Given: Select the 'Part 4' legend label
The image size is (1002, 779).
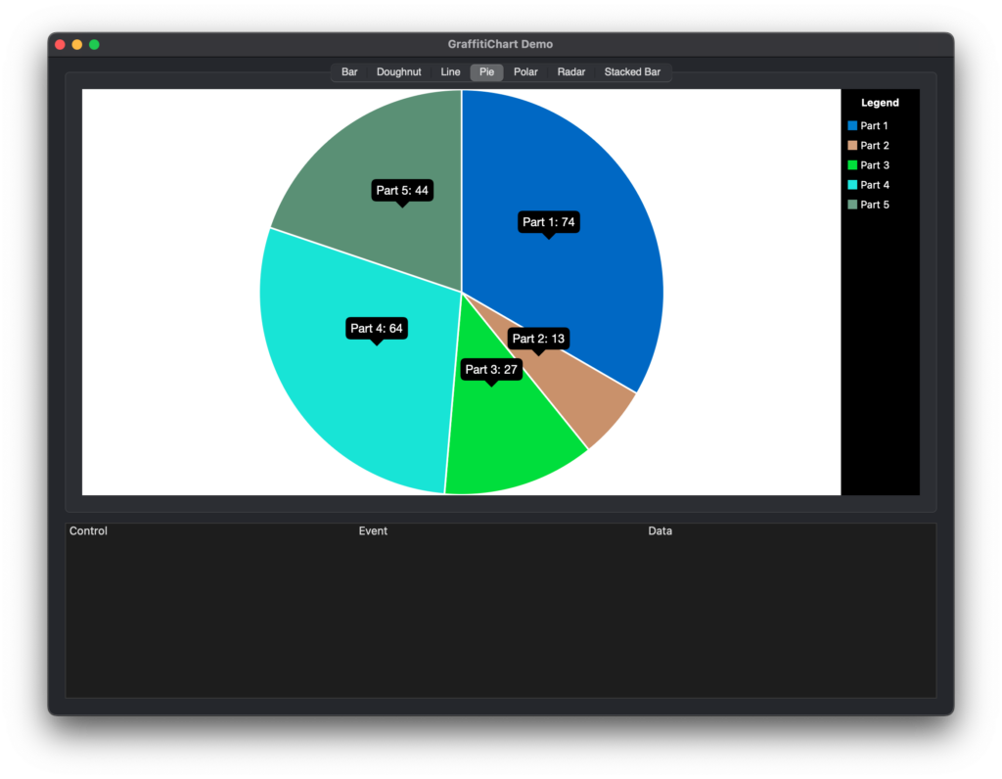Looking at the screenshot, I should [874, 185].
